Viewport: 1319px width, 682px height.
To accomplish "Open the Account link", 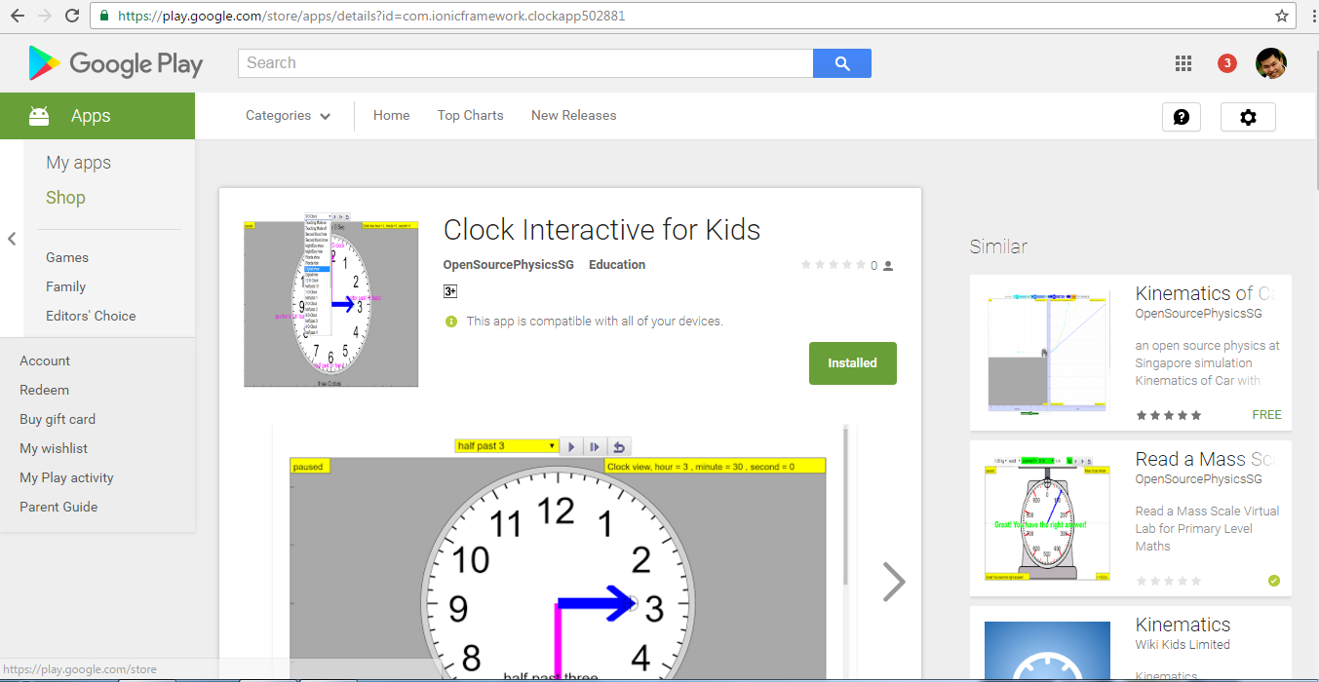I will (x=45, y=360).
